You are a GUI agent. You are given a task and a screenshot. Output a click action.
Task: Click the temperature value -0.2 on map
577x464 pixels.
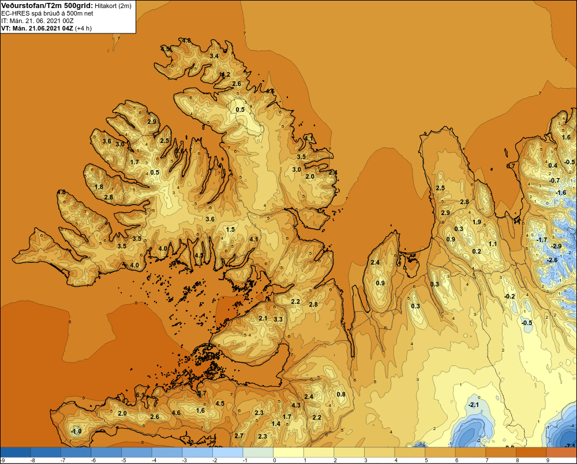point(509,296)
